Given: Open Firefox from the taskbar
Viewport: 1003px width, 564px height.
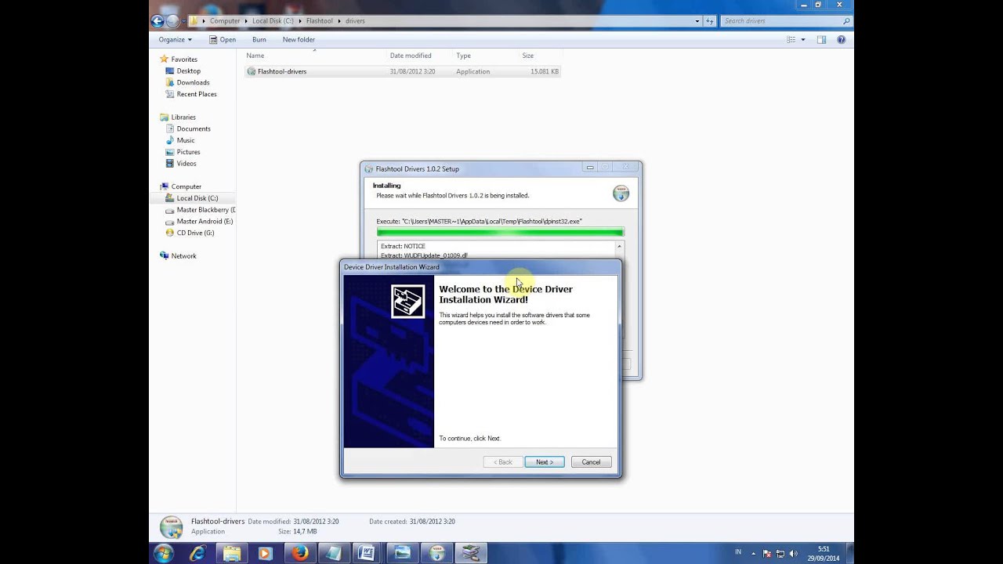Looking at the screenshot, I should tap(299, 553).
